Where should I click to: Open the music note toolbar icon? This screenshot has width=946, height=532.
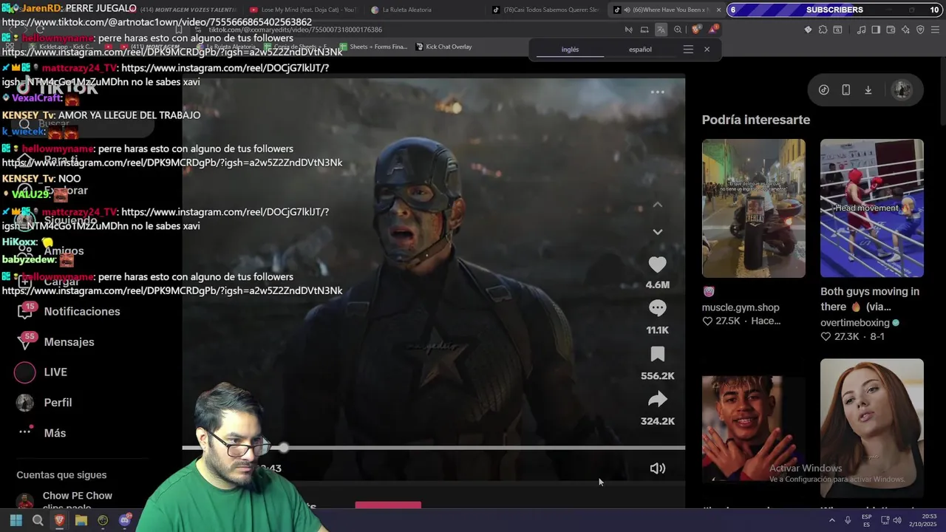861,30
